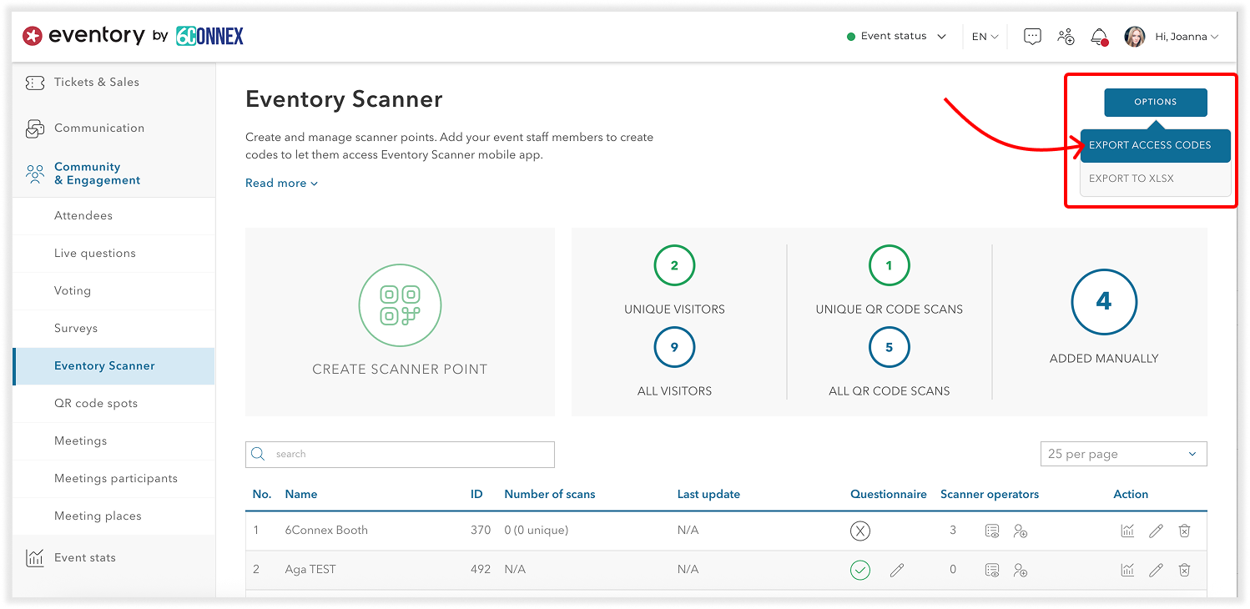The height and width of the screenshot is (609, 1250).
Task: Click the ALL QR CODE SCANS circle
Action: 889,348
